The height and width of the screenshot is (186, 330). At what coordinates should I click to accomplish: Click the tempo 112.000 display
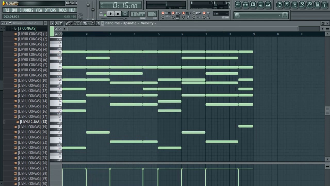(138, 14)
